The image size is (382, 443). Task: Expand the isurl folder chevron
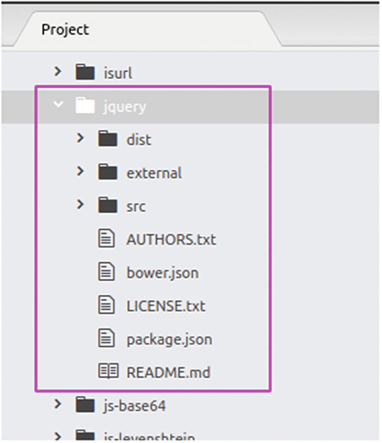pyautogui.click(x=58, y=72)
